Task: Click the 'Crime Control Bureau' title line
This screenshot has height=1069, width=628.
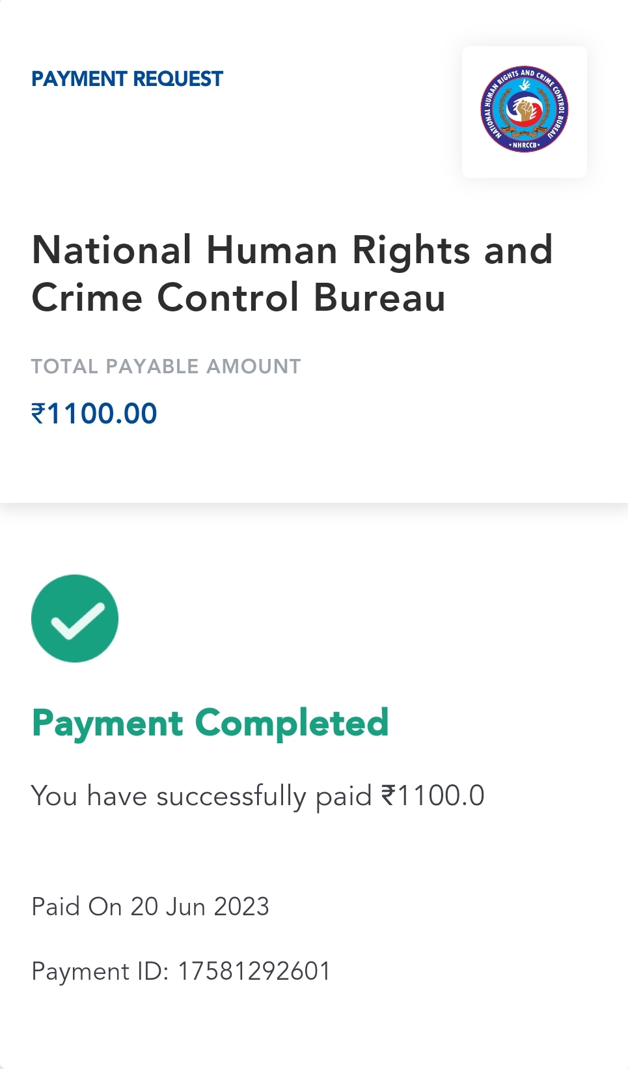Action: tap(238, 298)
